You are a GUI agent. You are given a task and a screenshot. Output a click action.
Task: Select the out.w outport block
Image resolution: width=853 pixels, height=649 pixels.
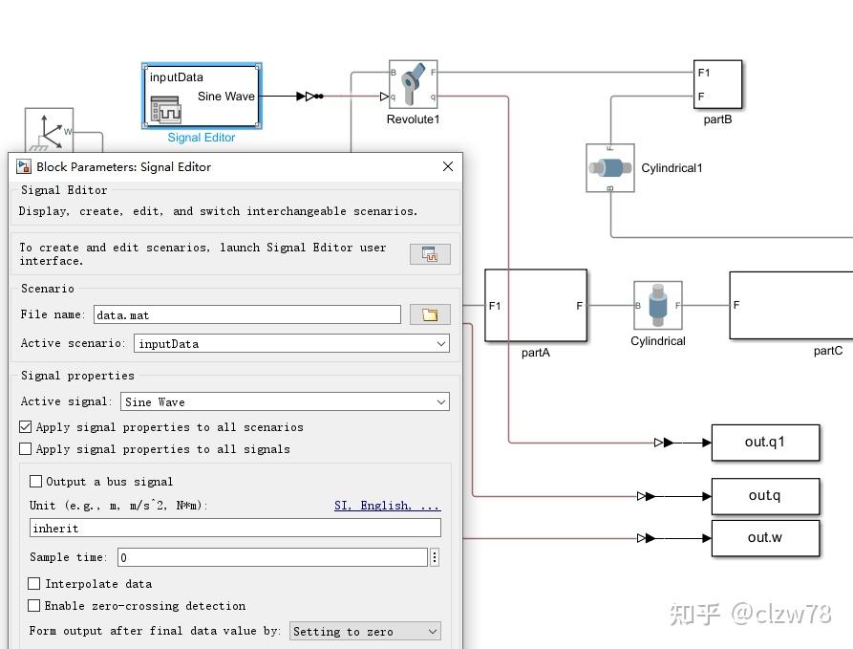click(x=764, y=538)
